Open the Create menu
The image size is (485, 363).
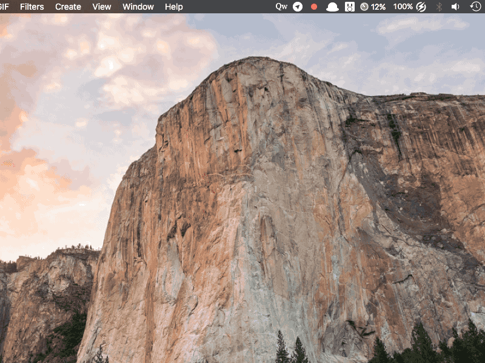[68, 7]
